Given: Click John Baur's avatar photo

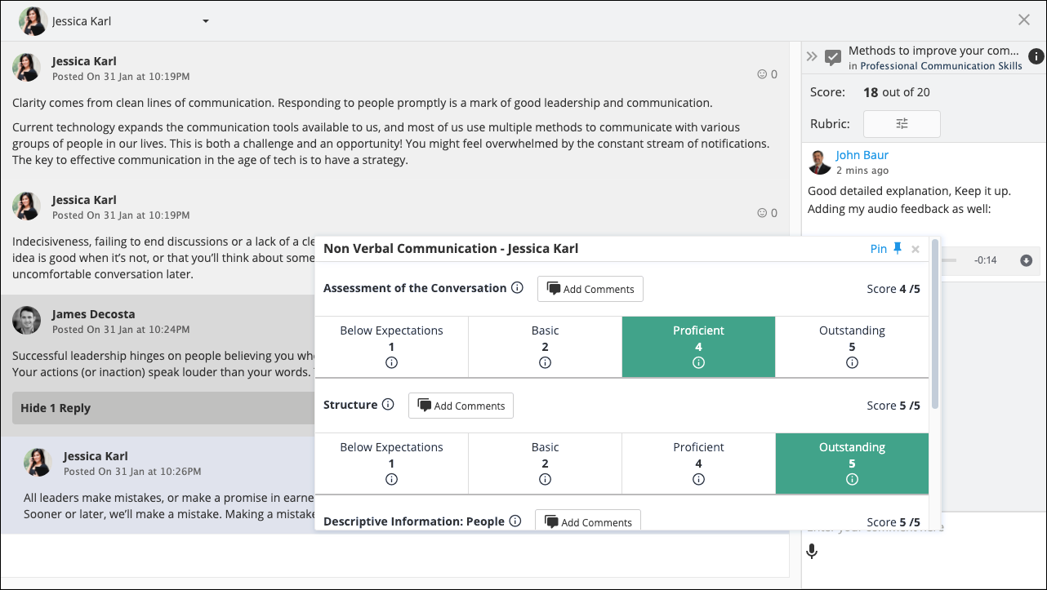Looking at the screenshot, I should pos(819,162).
